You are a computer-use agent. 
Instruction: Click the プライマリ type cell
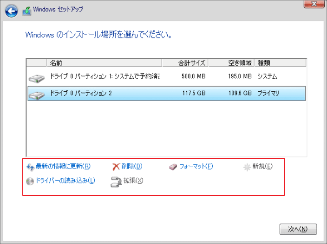[268, 93]
